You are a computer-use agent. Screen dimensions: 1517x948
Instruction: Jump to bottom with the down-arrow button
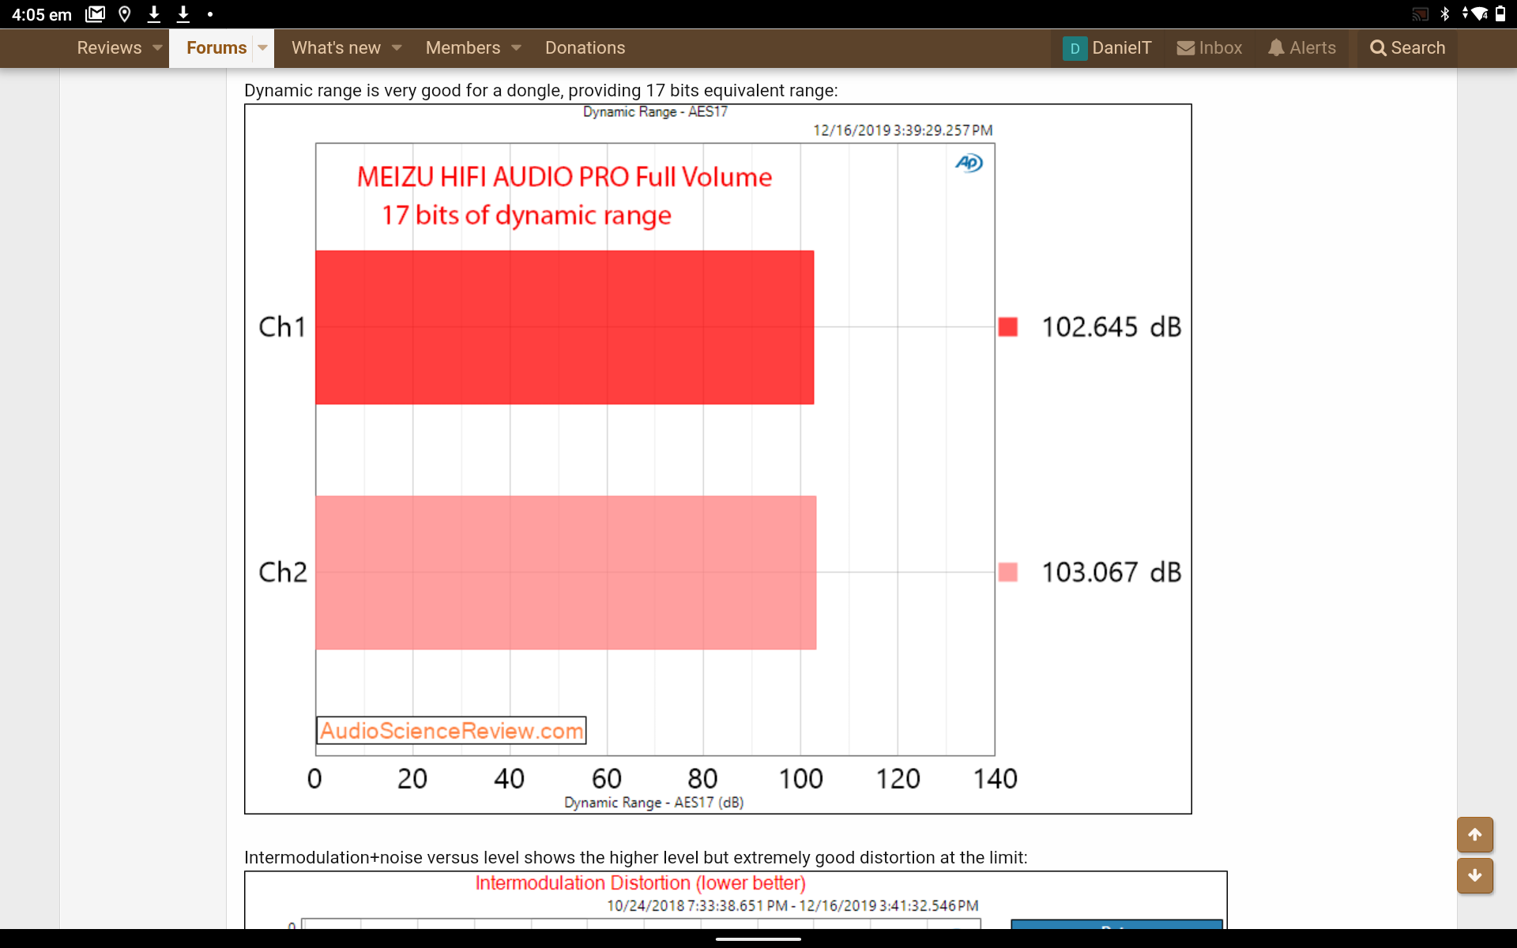(1474, 875)
